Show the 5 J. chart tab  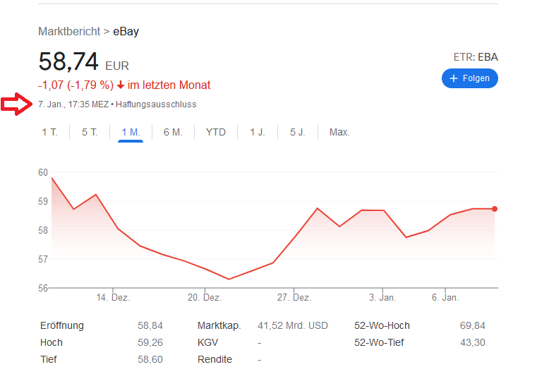coord(297,132)
